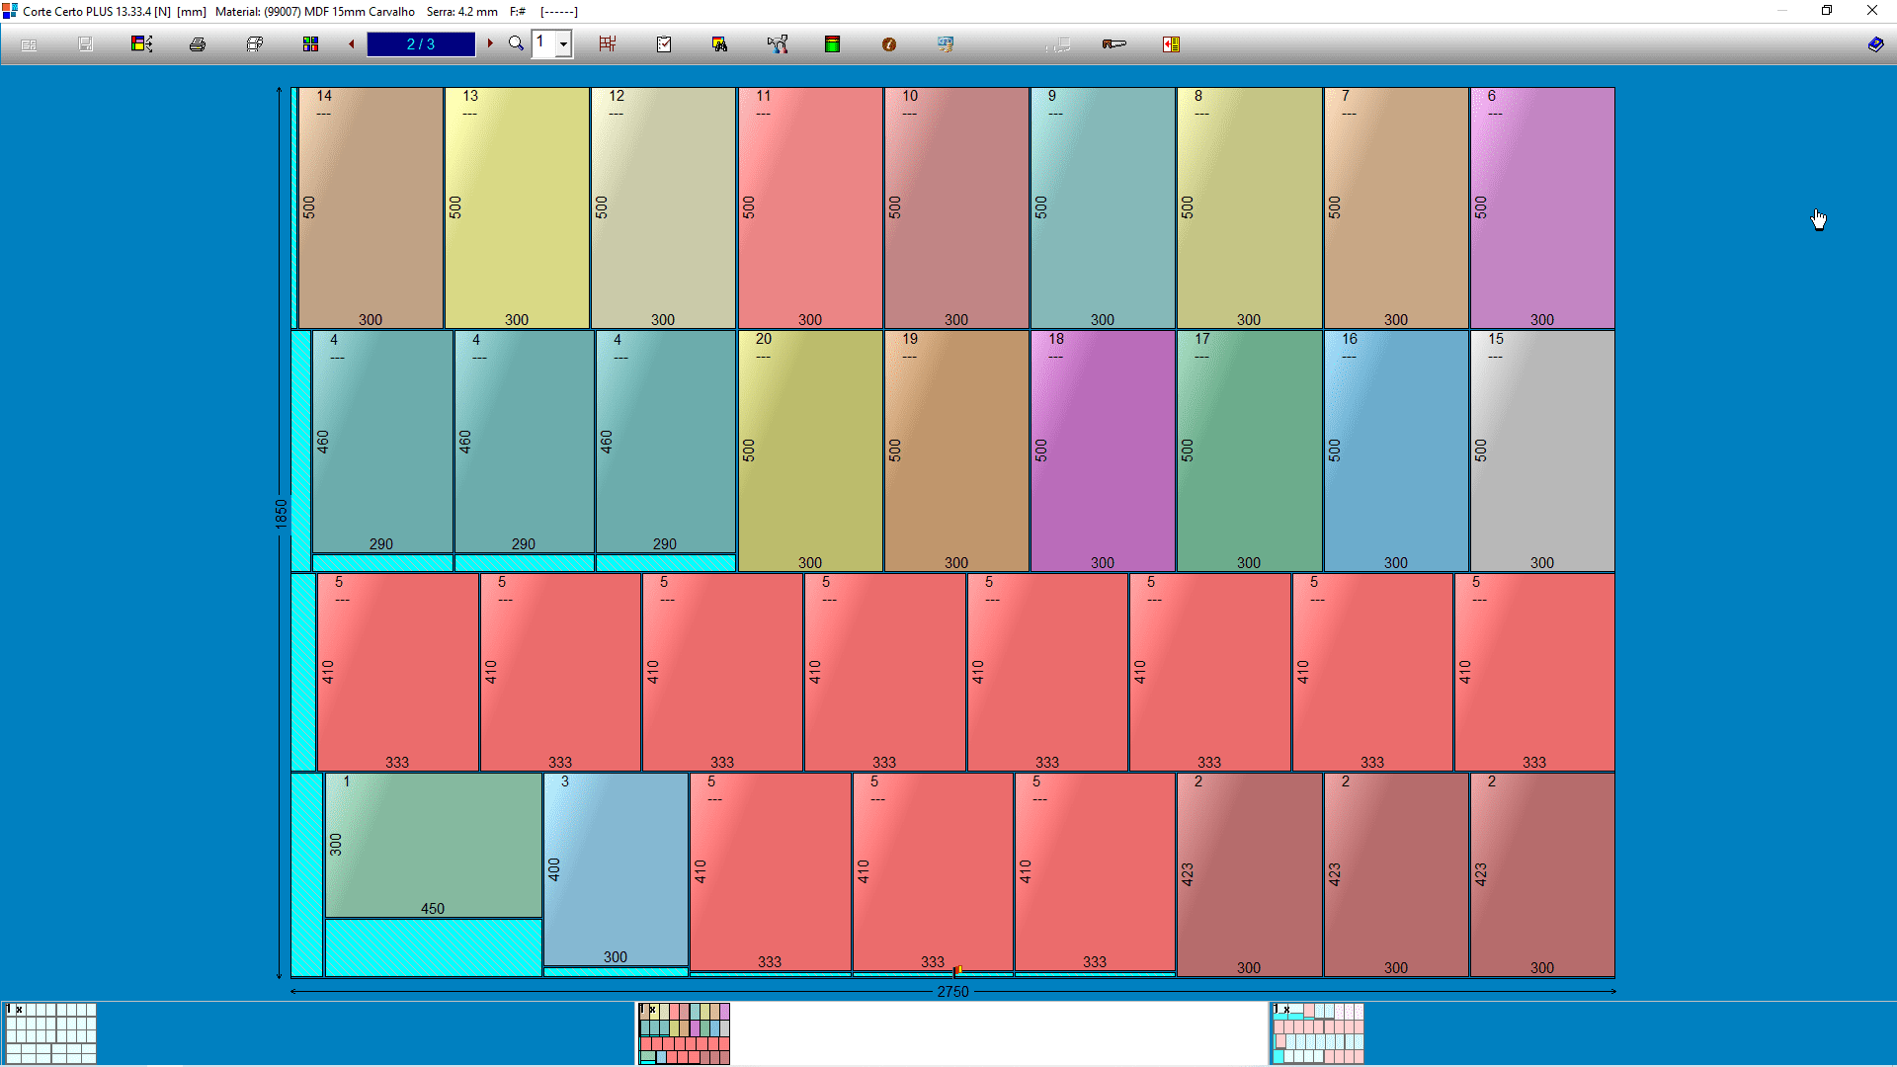Open first sheet layout thumbnail
This screenshot has height=1067, width=1897.
[x=51, y=1033]
